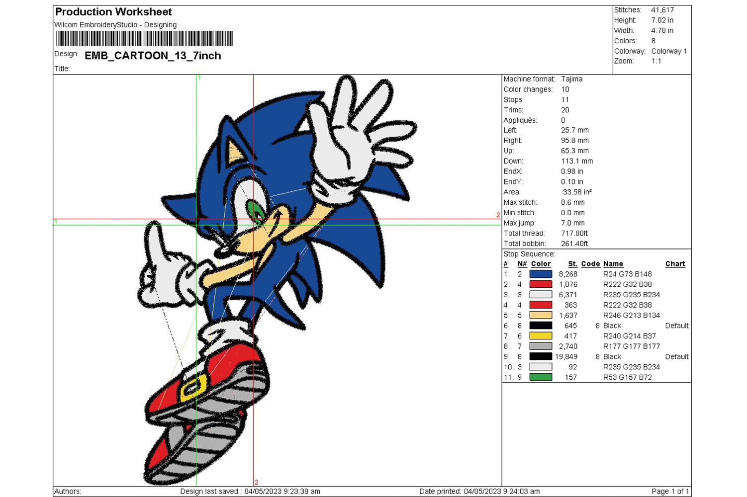The height and width of the screenshot is (497, 747).
Task: Click the Authors label in footer
Action: pos(68,492)
